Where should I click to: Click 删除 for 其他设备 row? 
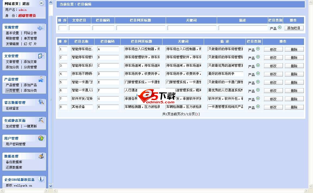click(x=294, y=107)
